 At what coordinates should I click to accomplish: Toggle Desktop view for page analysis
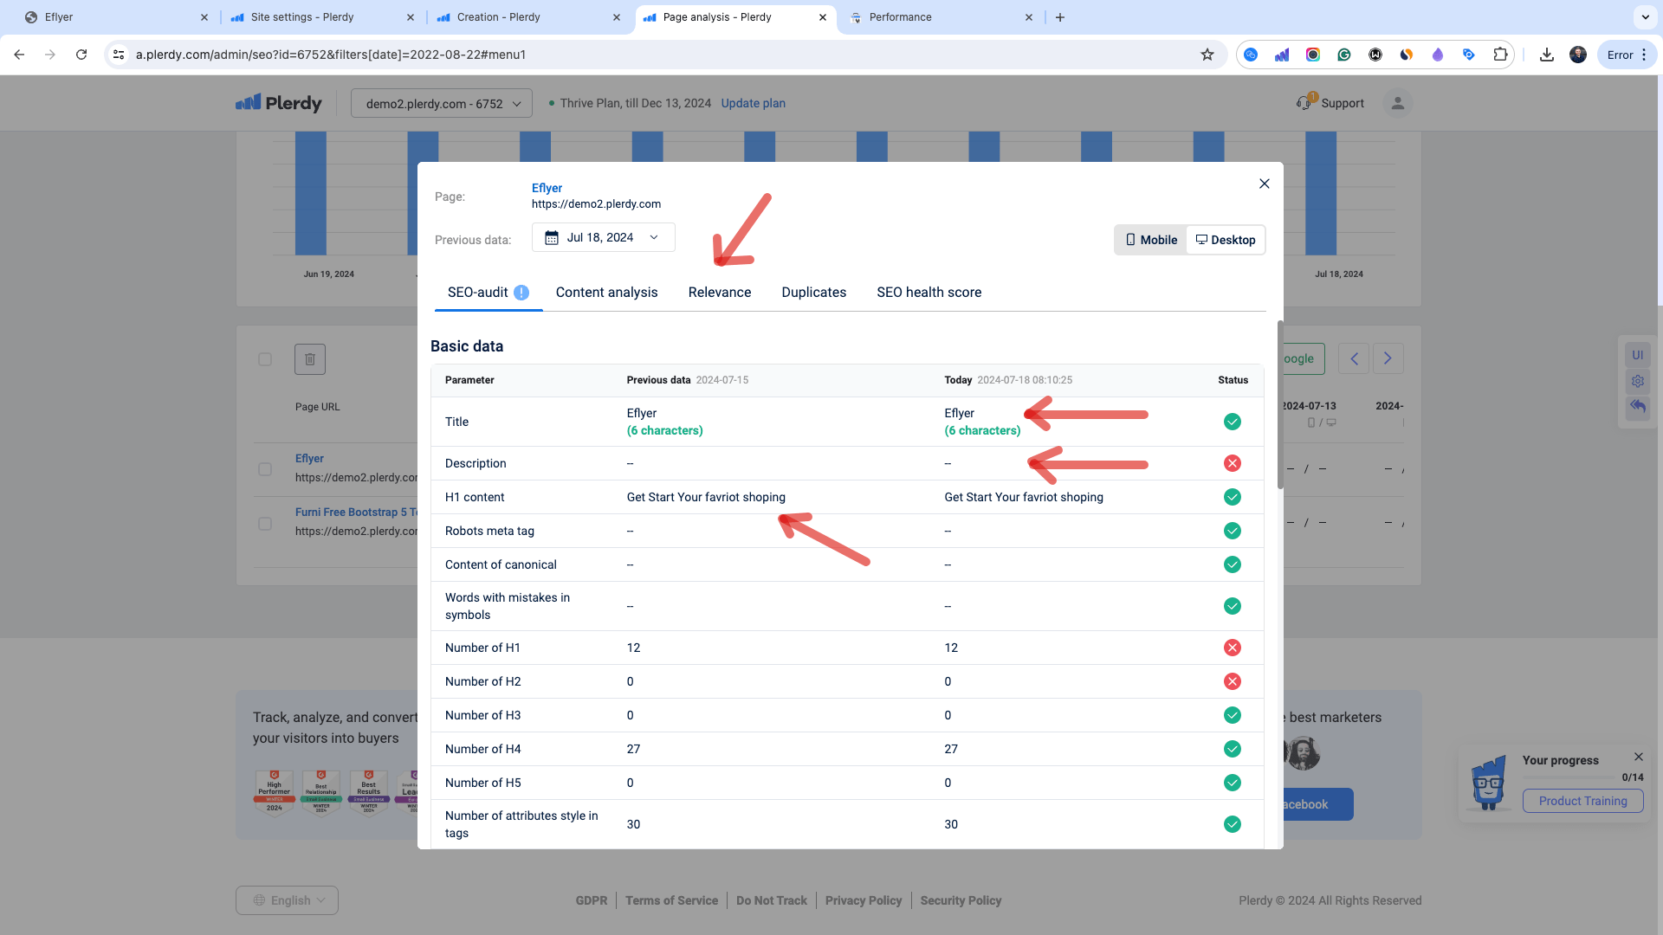pyautogui.click(x=1226, y=239)
